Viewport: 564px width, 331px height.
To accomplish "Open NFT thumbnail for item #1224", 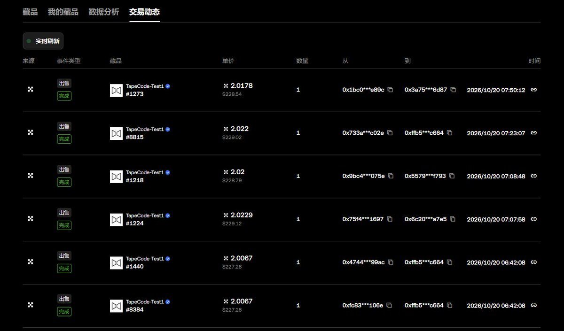I will (116, 220).
